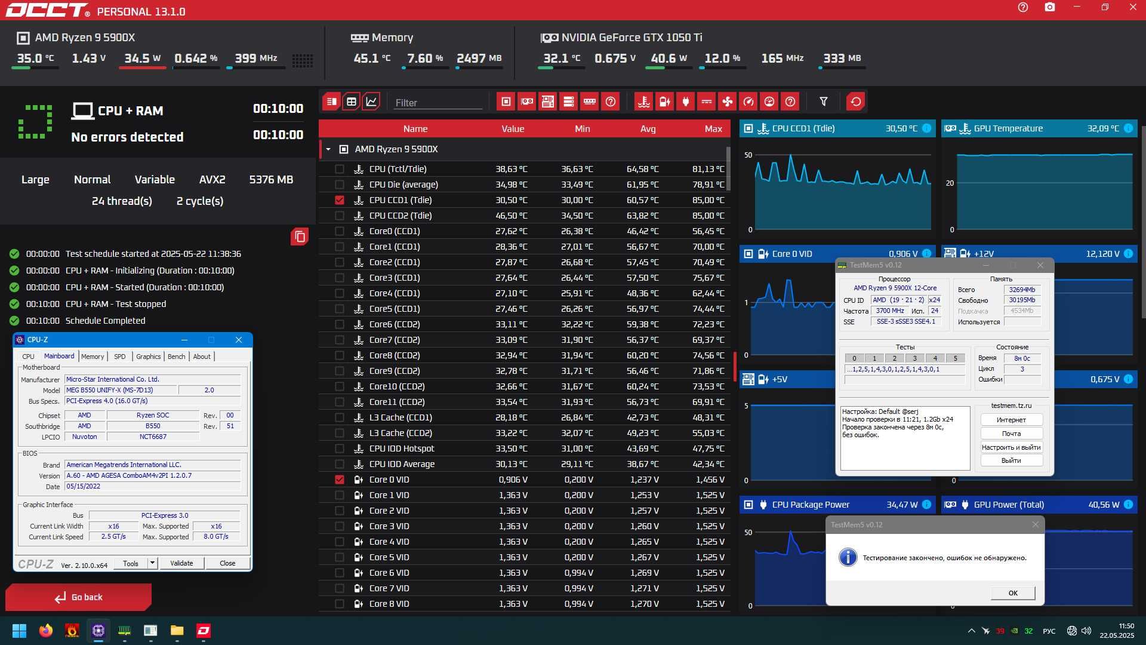Open the SPD tab in CPU-Z
The height and width of the screenshot is (645, 1146).
click(x=120, y=357)
